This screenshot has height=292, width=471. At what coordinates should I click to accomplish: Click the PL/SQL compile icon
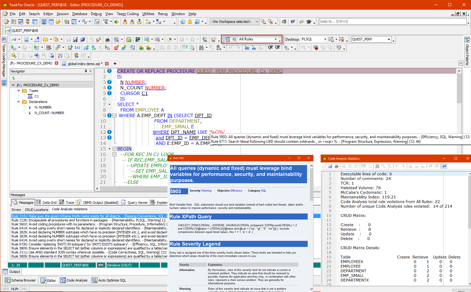tap(70, 47)
